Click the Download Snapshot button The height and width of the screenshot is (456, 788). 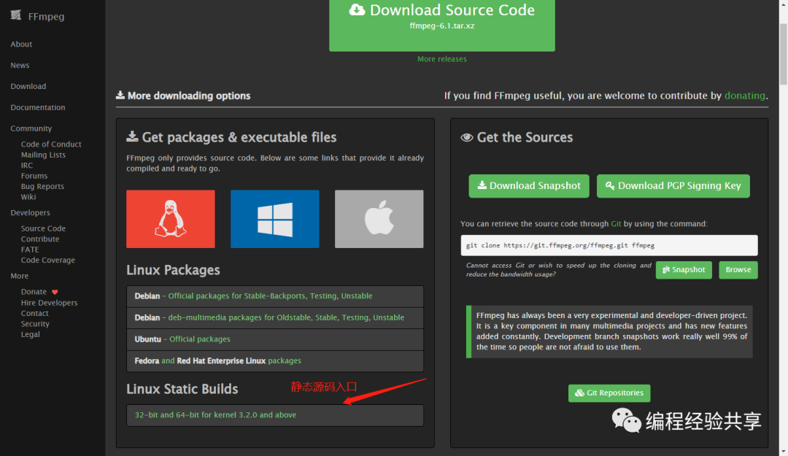tap(529, 186)
